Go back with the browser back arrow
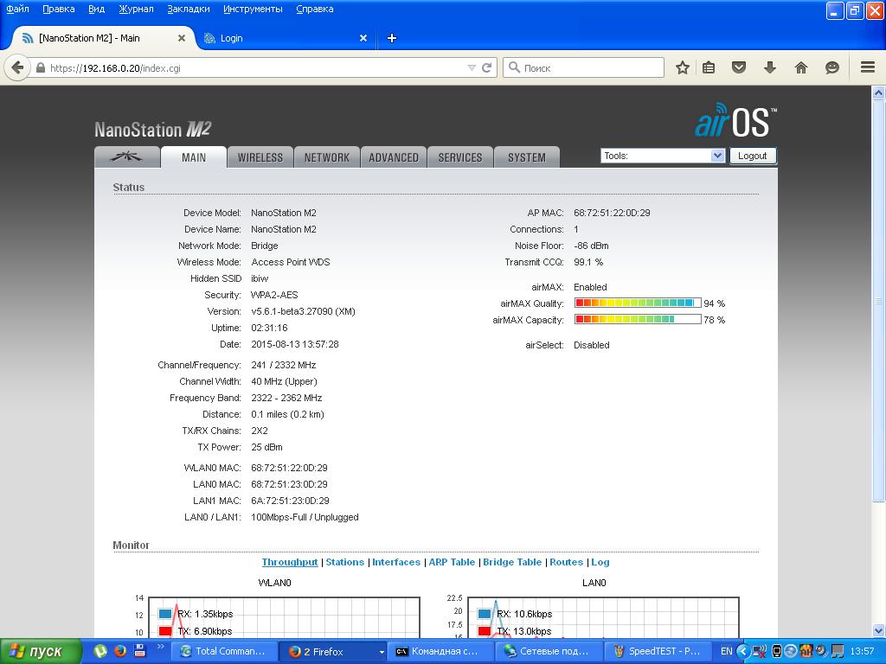The image size is (886, 664). [17, 68]
